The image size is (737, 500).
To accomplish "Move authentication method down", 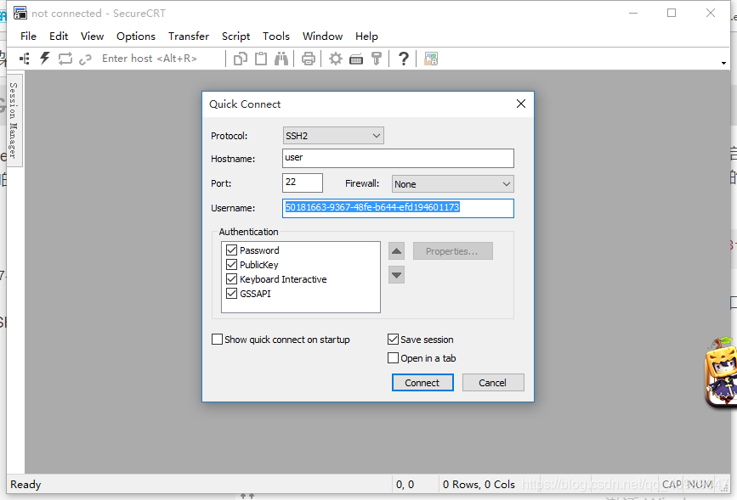I will (397, 275).
